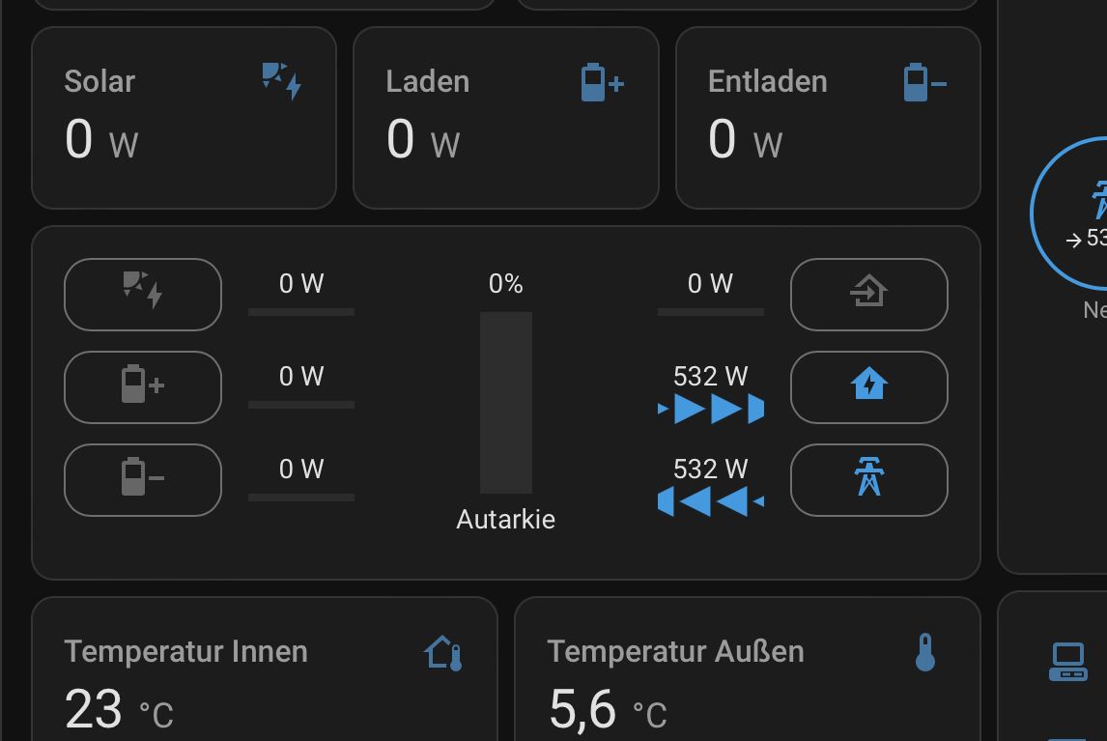The height and width of the screenshot is (741, 1107).
Task: Open the Temperatur Innen 23 °C card
Action: point(264,676)
